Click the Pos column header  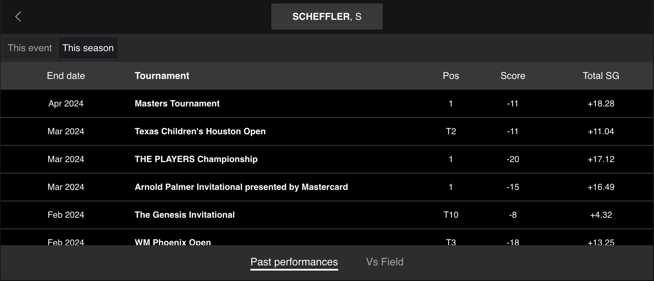click(x=451, y=76)
